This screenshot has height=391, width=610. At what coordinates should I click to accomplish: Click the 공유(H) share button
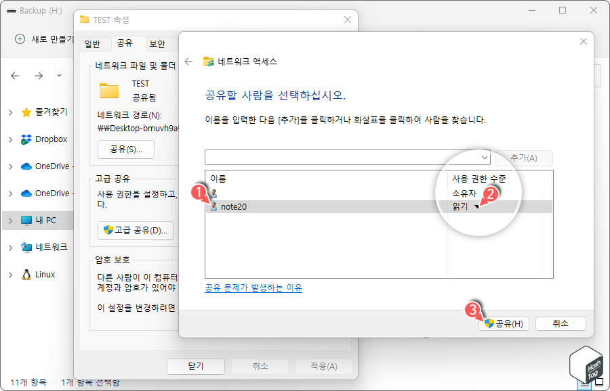(504, 324)
